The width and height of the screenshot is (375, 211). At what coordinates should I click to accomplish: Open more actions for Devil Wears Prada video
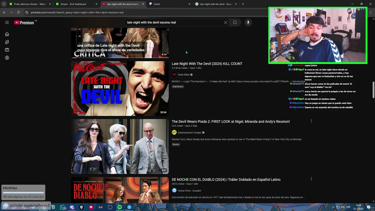(311, 121)
